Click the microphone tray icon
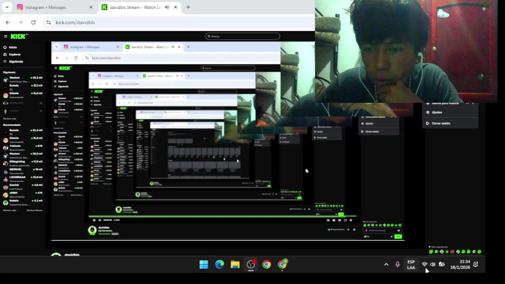 click(x=398, y=265)
